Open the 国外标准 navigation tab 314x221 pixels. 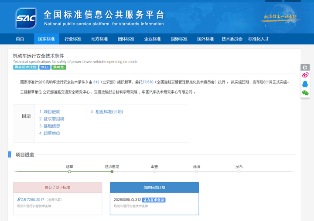click(205, 39)
